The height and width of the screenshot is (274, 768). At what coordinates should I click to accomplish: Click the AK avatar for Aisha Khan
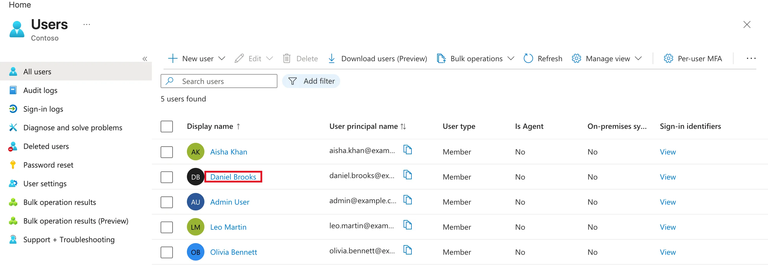tap(196, 152)
